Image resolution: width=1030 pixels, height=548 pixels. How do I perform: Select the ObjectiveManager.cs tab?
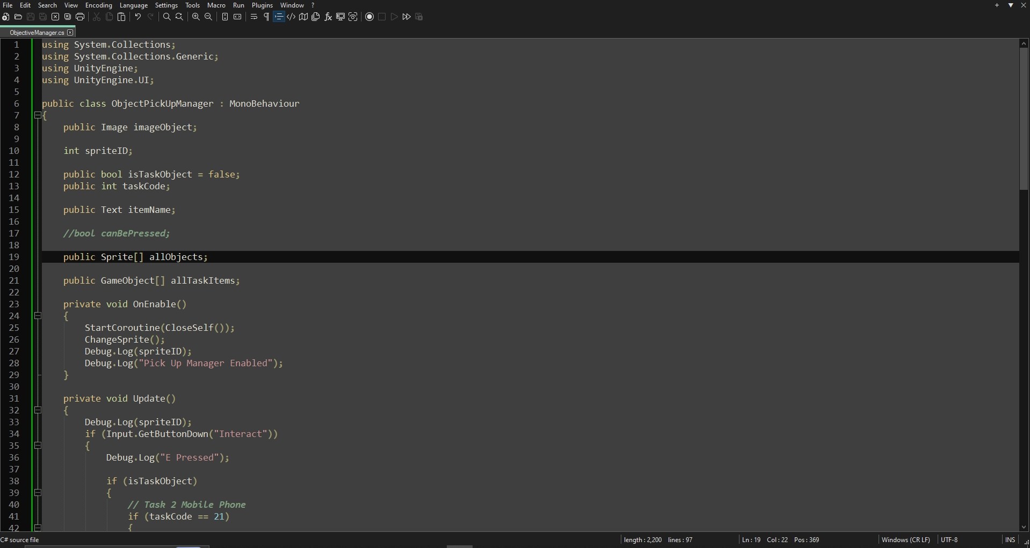(37, 32)
